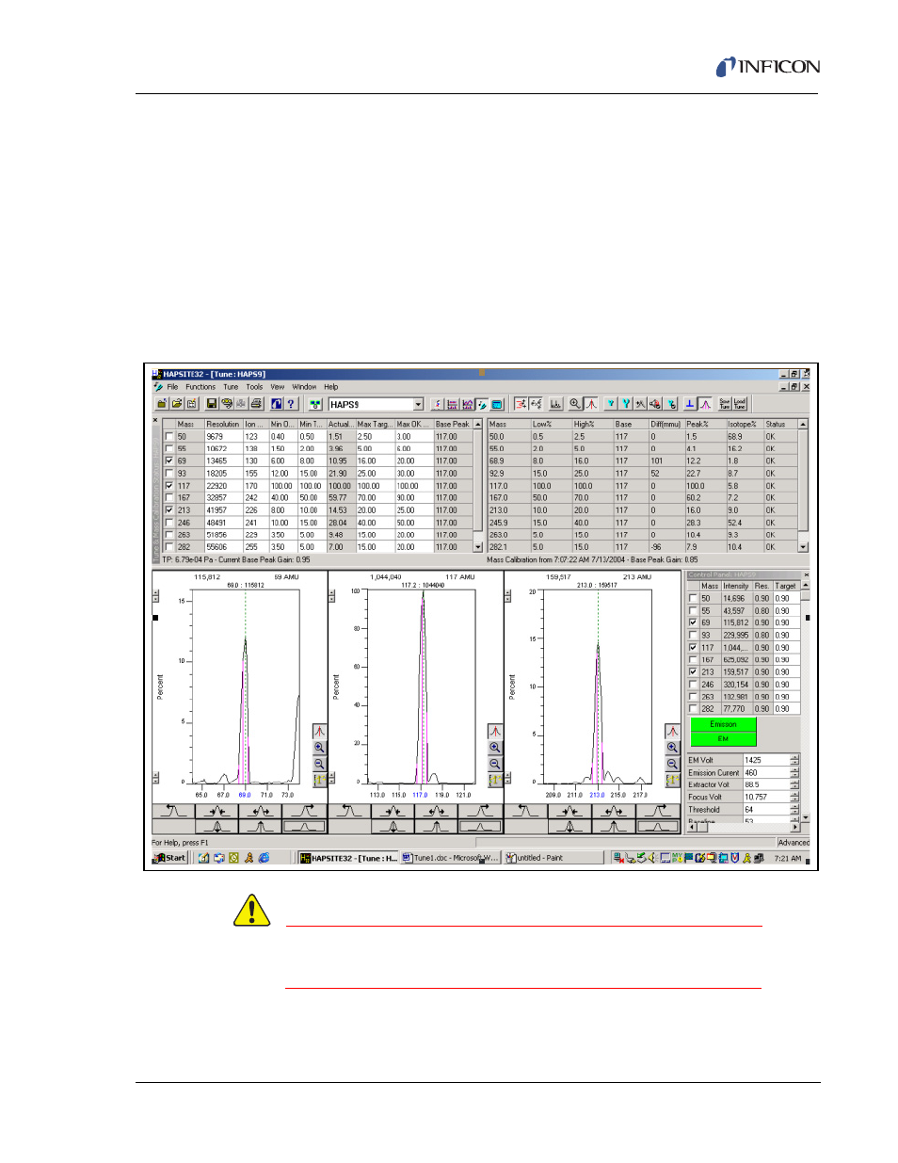
Task: Click the Extractor Volt spinner arrows
Action: pos(794,784)
